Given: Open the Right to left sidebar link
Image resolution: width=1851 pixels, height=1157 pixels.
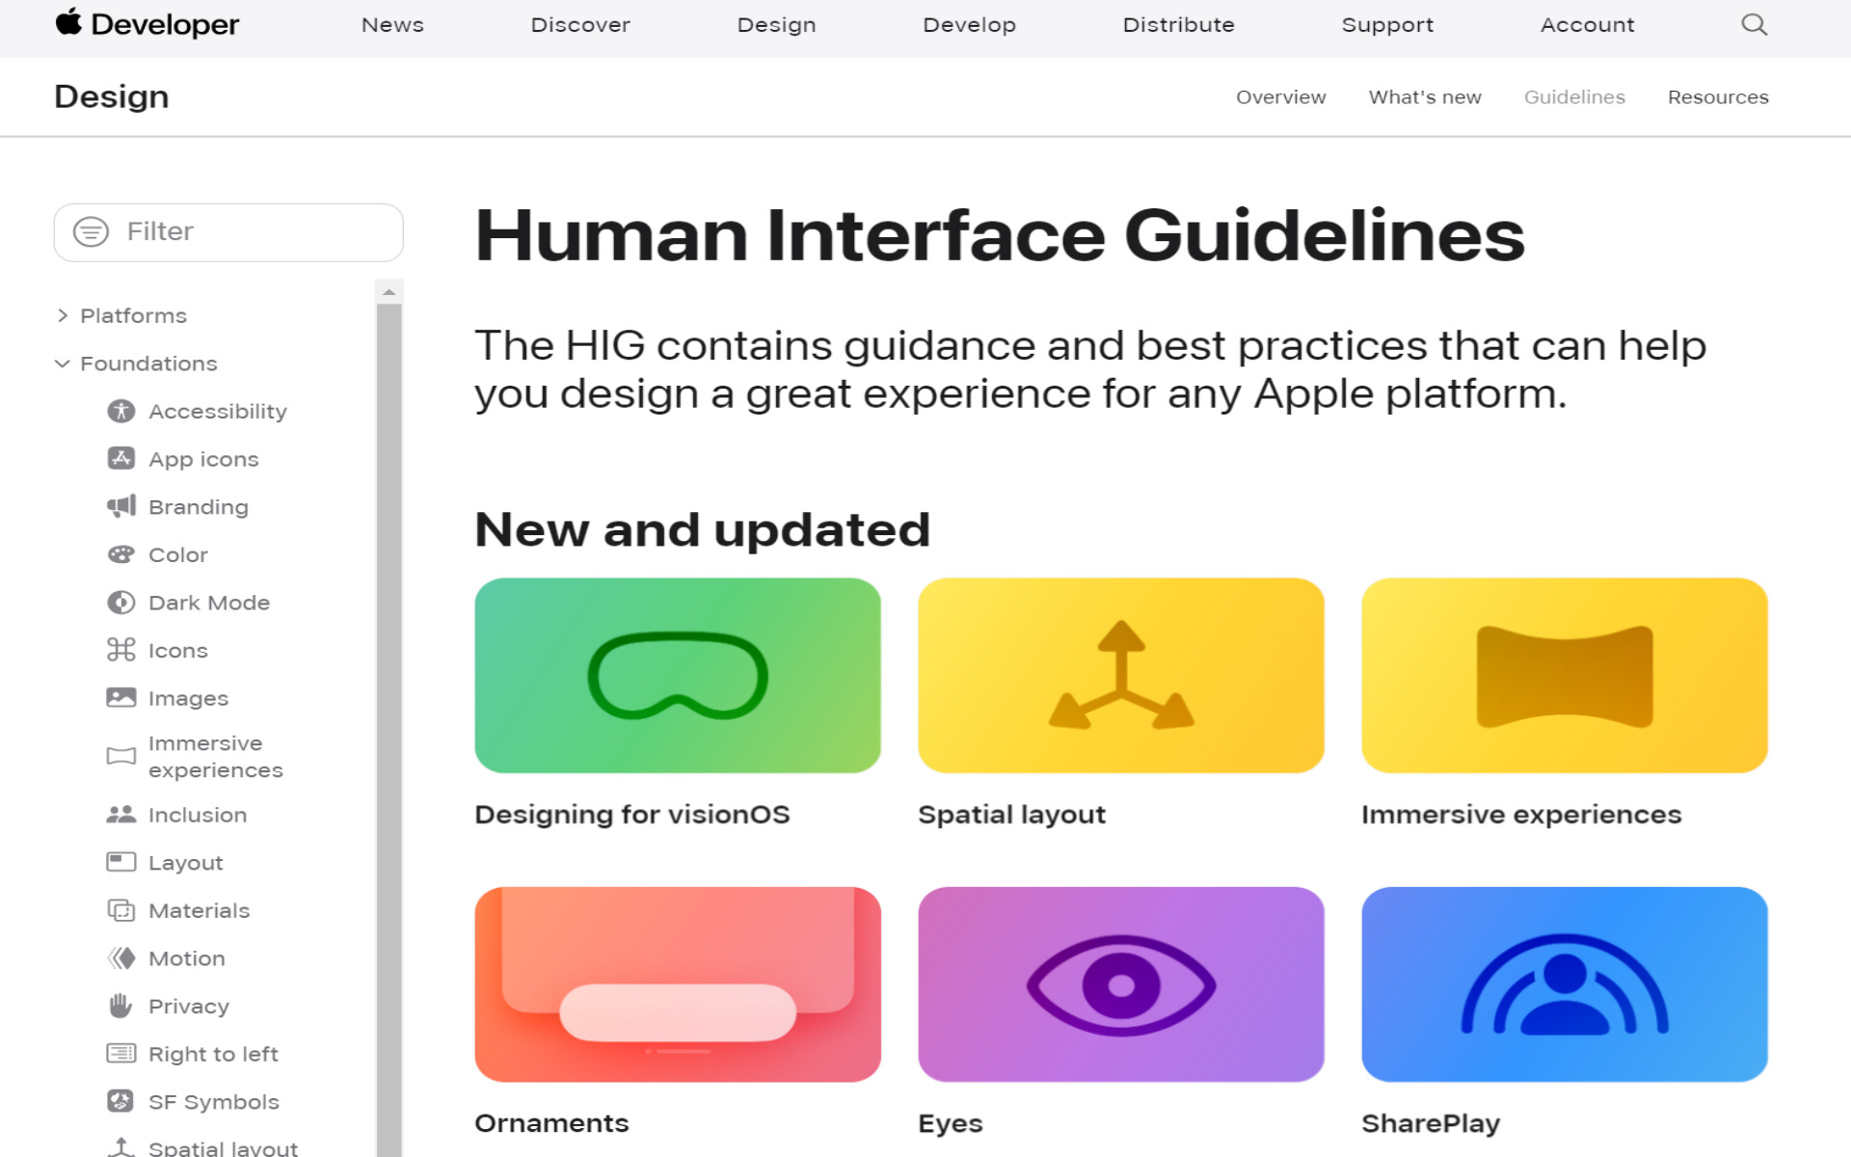Looking at the screenshot, I should pos(213,1054).
